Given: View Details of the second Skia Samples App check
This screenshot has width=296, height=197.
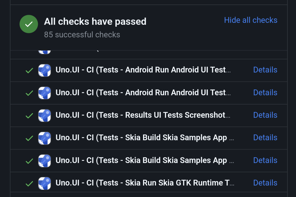Looking at the screenshot, I should [265, 160].
